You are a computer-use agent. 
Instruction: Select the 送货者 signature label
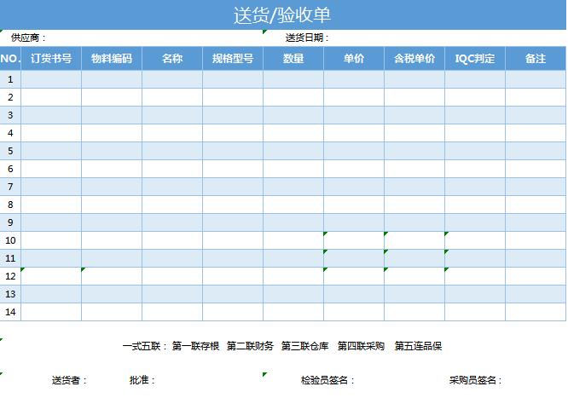tap(69, 380)
